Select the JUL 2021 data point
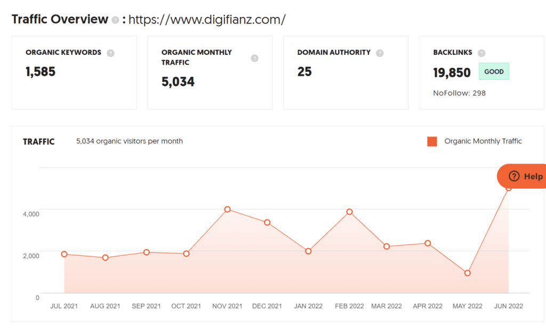 tap(64, 254)
